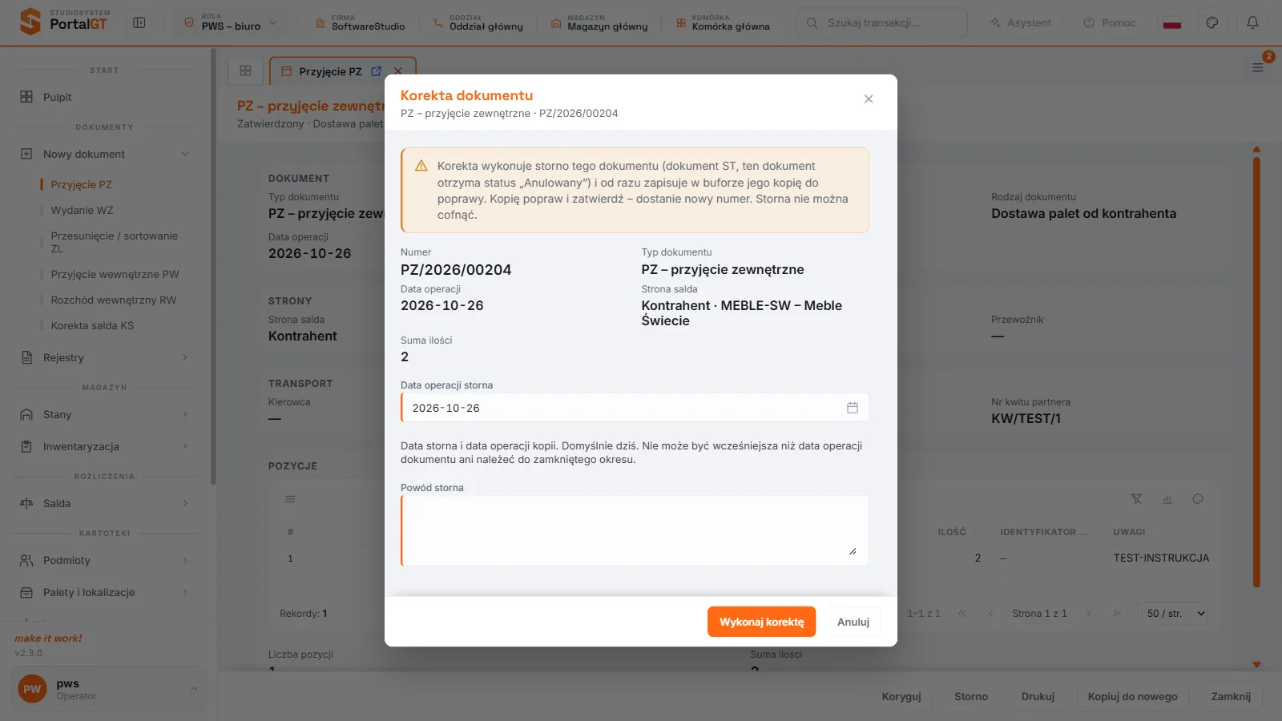Click the orange vertical page scrollbar
Image resolution: width=1282 pixels, height=721 pixels.
point(1256,373)
